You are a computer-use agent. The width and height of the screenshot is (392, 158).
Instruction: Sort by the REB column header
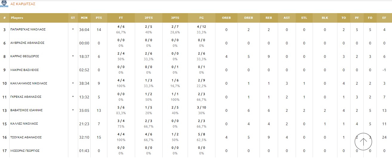coord(268,18)
